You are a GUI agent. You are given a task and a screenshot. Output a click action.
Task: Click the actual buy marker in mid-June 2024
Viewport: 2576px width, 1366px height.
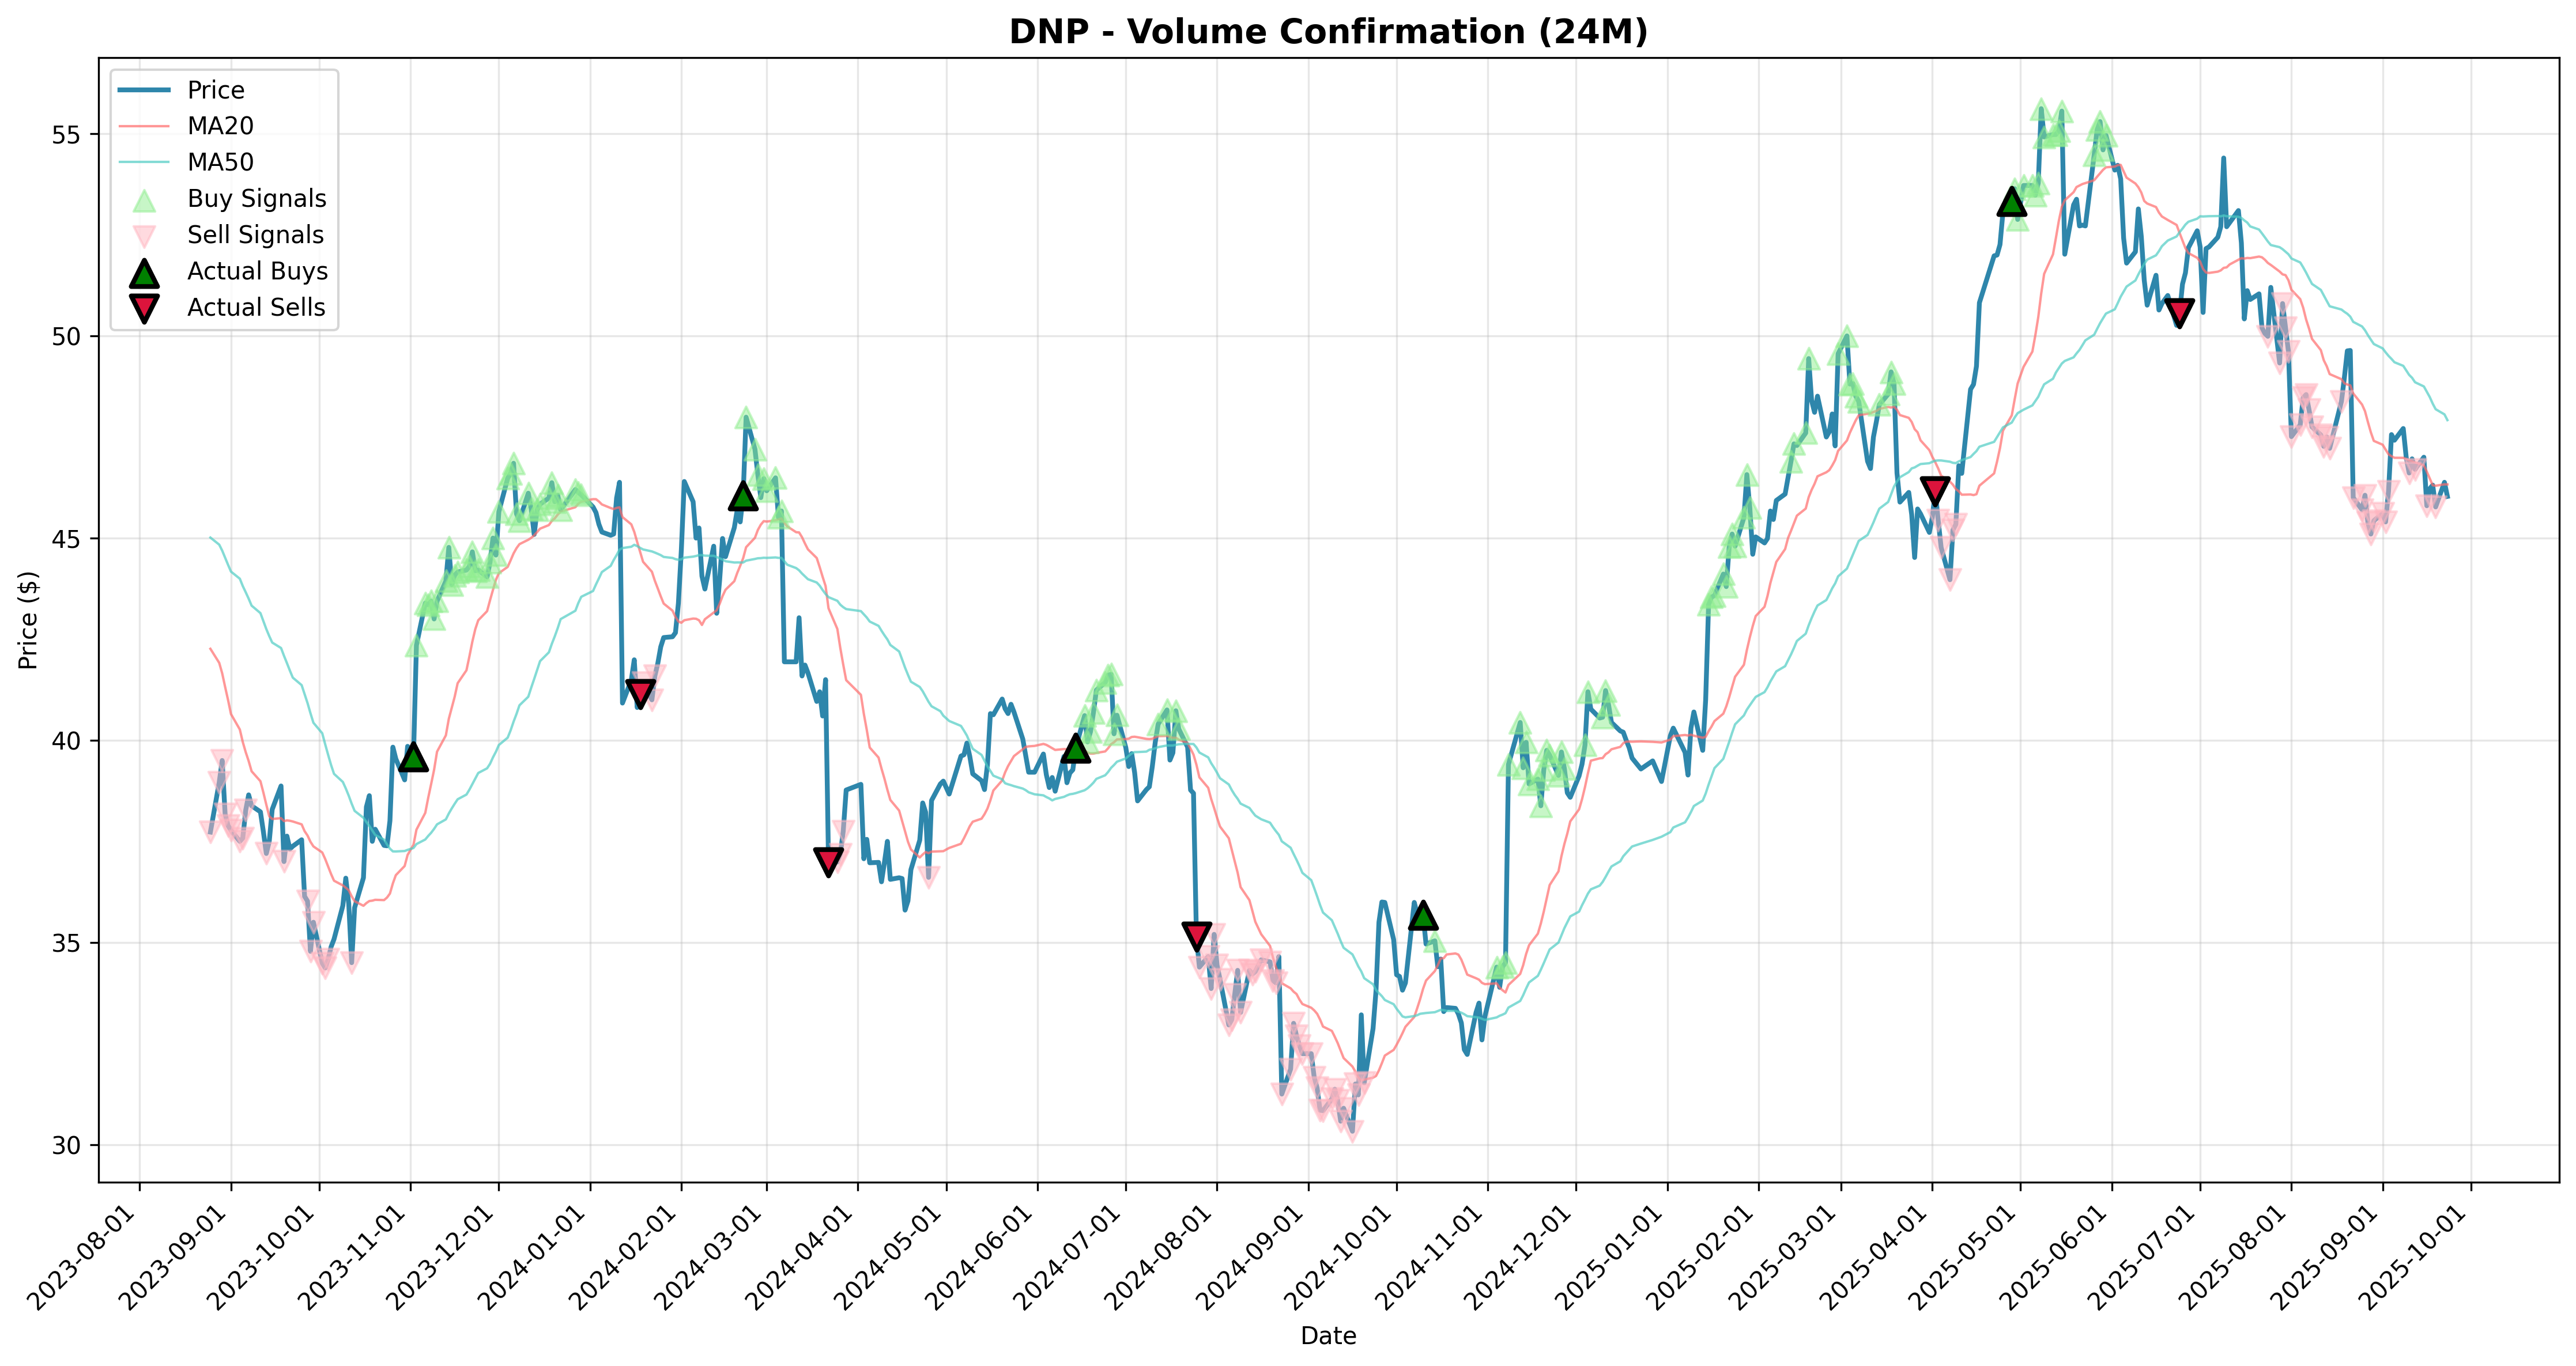[1075, 747]
